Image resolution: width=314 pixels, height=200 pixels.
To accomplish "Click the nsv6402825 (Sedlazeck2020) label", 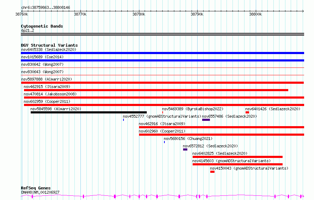I will click(220, 153).
